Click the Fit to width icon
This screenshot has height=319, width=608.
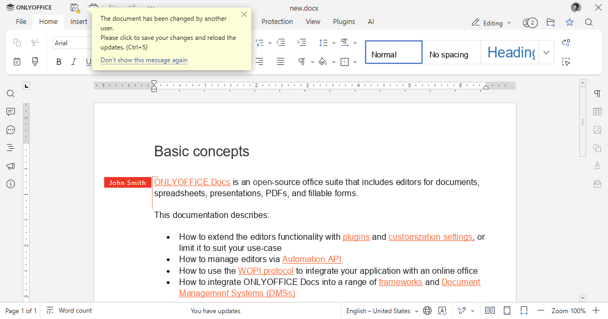524,310
